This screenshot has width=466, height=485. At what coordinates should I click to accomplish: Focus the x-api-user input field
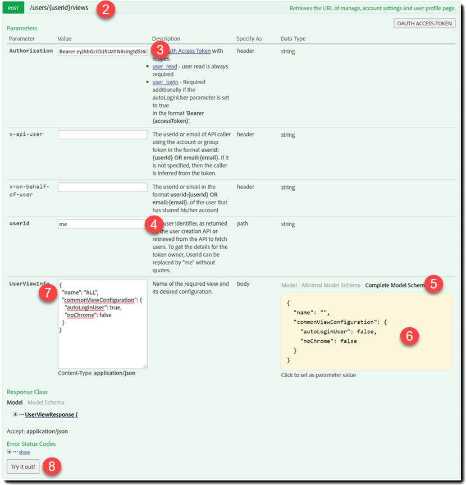[x=102, y=135]
